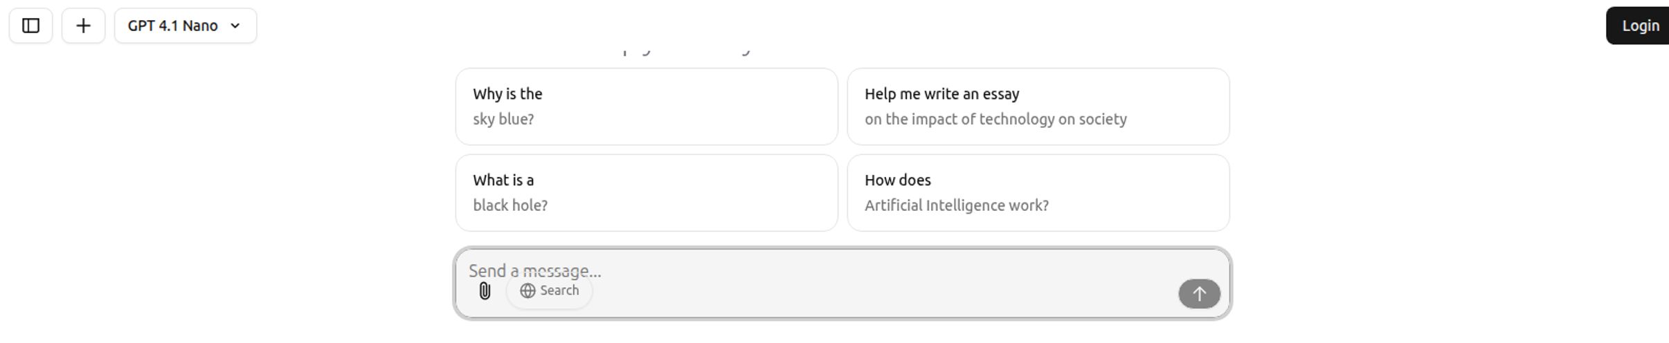Click the Login button
Viewport: 1669px width, 343px height.
tap(1639, 26)
